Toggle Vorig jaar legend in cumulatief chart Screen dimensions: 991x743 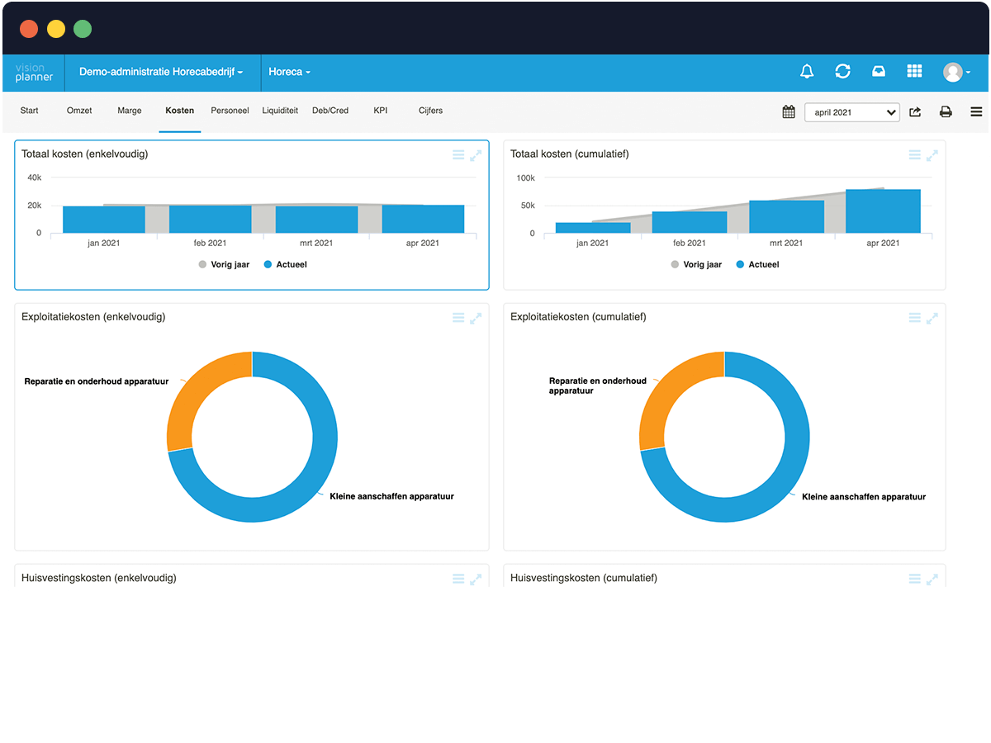click(696, 265)
